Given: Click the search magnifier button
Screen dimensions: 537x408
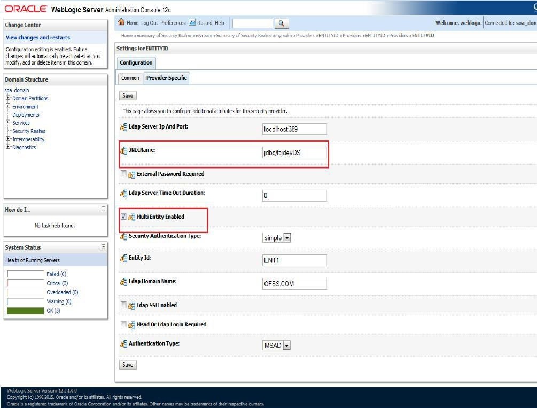Looking at the screenshot, I should pos(281,23).
